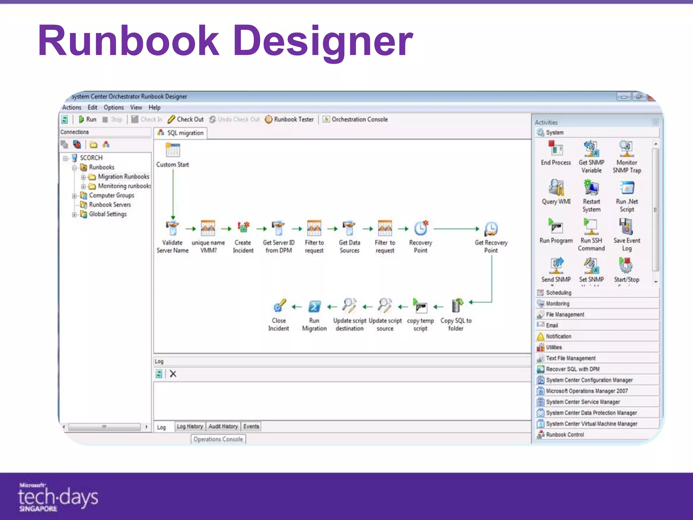The width and height of the screenshot is (693, 520).
Task: Expand the Scheduling activities category
Action: pos(558,292)
